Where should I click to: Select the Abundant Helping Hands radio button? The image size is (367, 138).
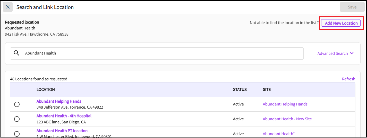click(x=17, y=104)
